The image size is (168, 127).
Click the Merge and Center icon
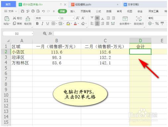coord(125,19)
